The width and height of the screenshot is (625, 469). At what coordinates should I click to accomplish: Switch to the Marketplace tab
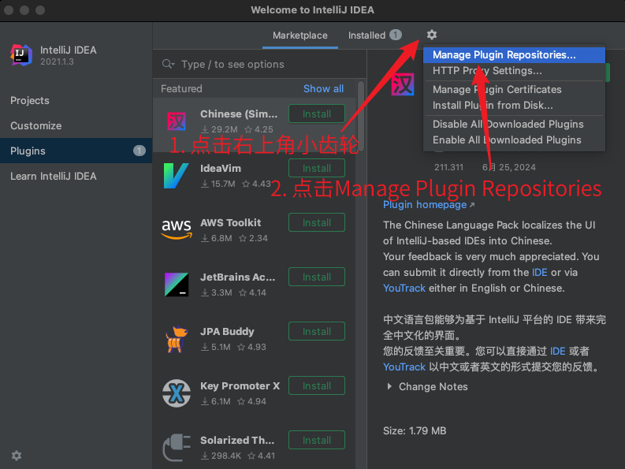299,35
